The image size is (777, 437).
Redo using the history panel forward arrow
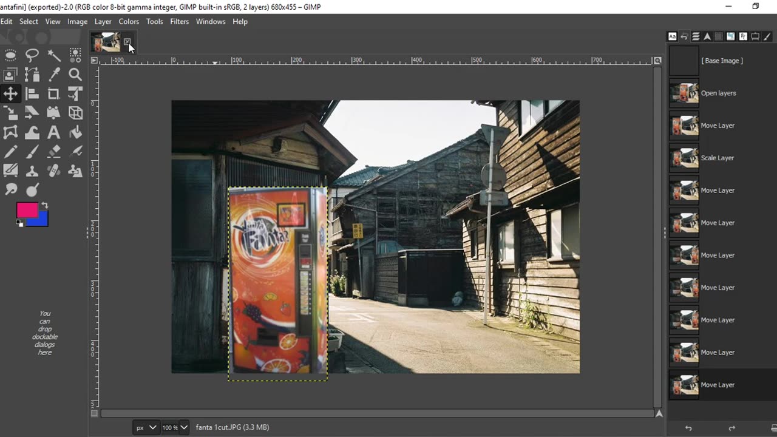pos(731,428)
